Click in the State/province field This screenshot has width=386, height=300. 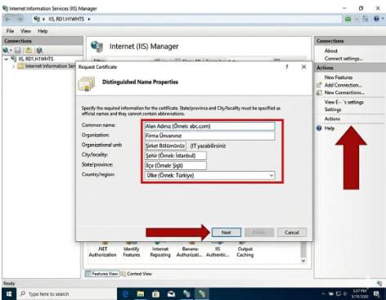point(175,165)
